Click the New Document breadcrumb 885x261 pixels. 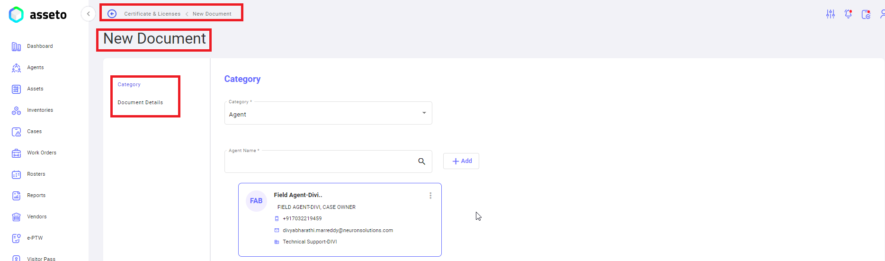[x=212, y=14]
